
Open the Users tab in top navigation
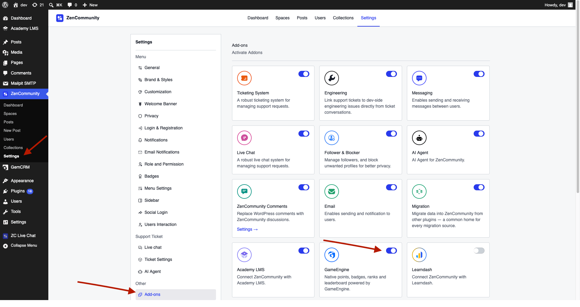[x=320, y=18]
